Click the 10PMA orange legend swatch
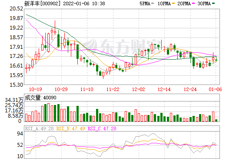Screen dimensions: 226x159 tap(173, 3)
